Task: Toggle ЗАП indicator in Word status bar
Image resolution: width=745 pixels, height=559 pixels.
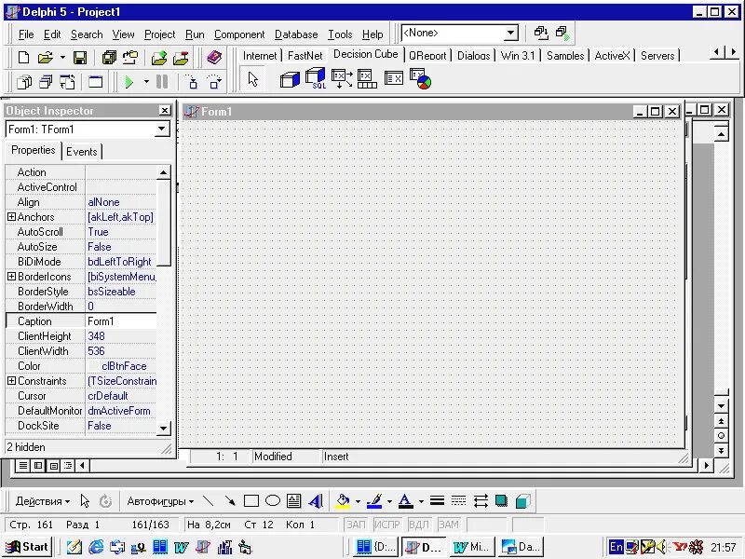Action: tap(356, 525)
